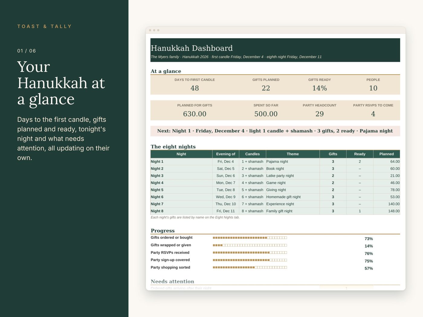Click the 6 + shamash candles cell
Viewport: 423px width, 317px height.
(x=252, y=197)
